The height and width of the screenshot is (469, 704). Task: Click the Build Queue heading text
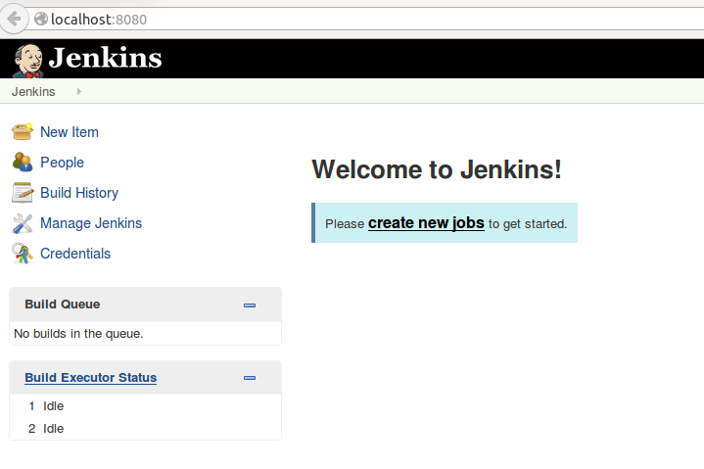pyautogui.click(x=63, y=304)
